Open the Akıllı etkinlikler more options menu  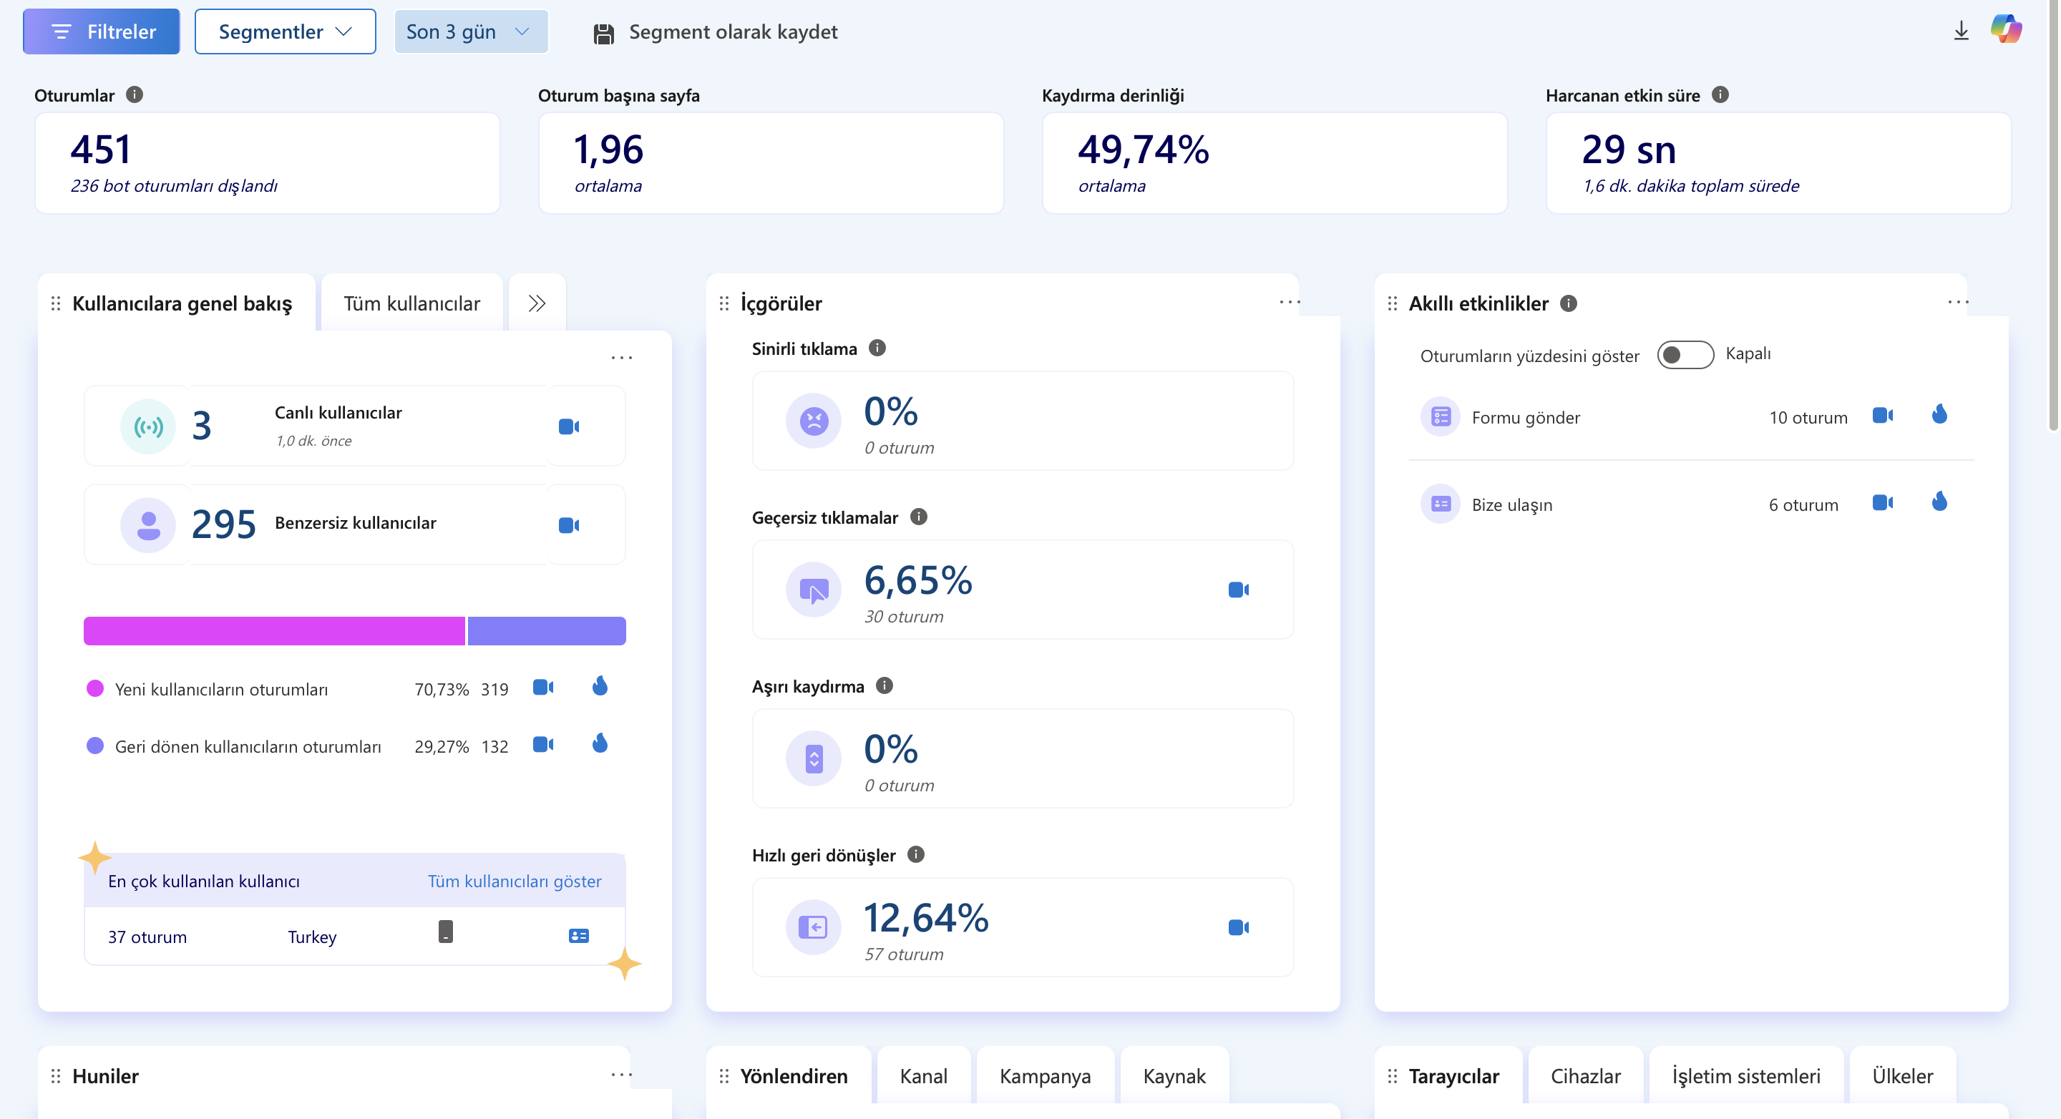pos(1959,303)
